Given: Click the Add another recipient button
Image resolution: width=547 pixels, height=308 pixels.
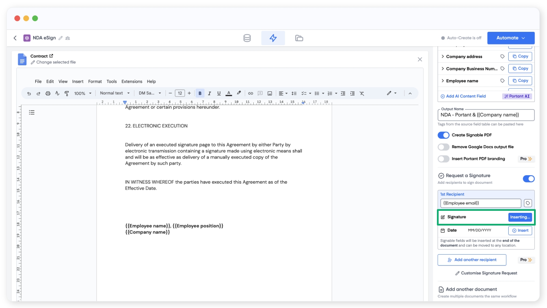Looking at the screenshot, I should 472,260.
